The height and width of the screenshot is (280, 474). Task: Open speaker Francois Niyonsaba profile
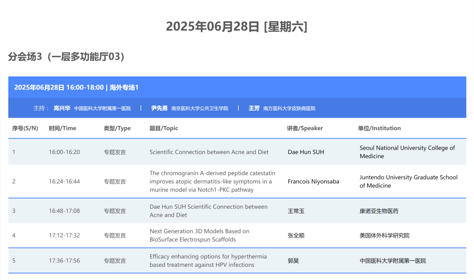click(313, 181)
